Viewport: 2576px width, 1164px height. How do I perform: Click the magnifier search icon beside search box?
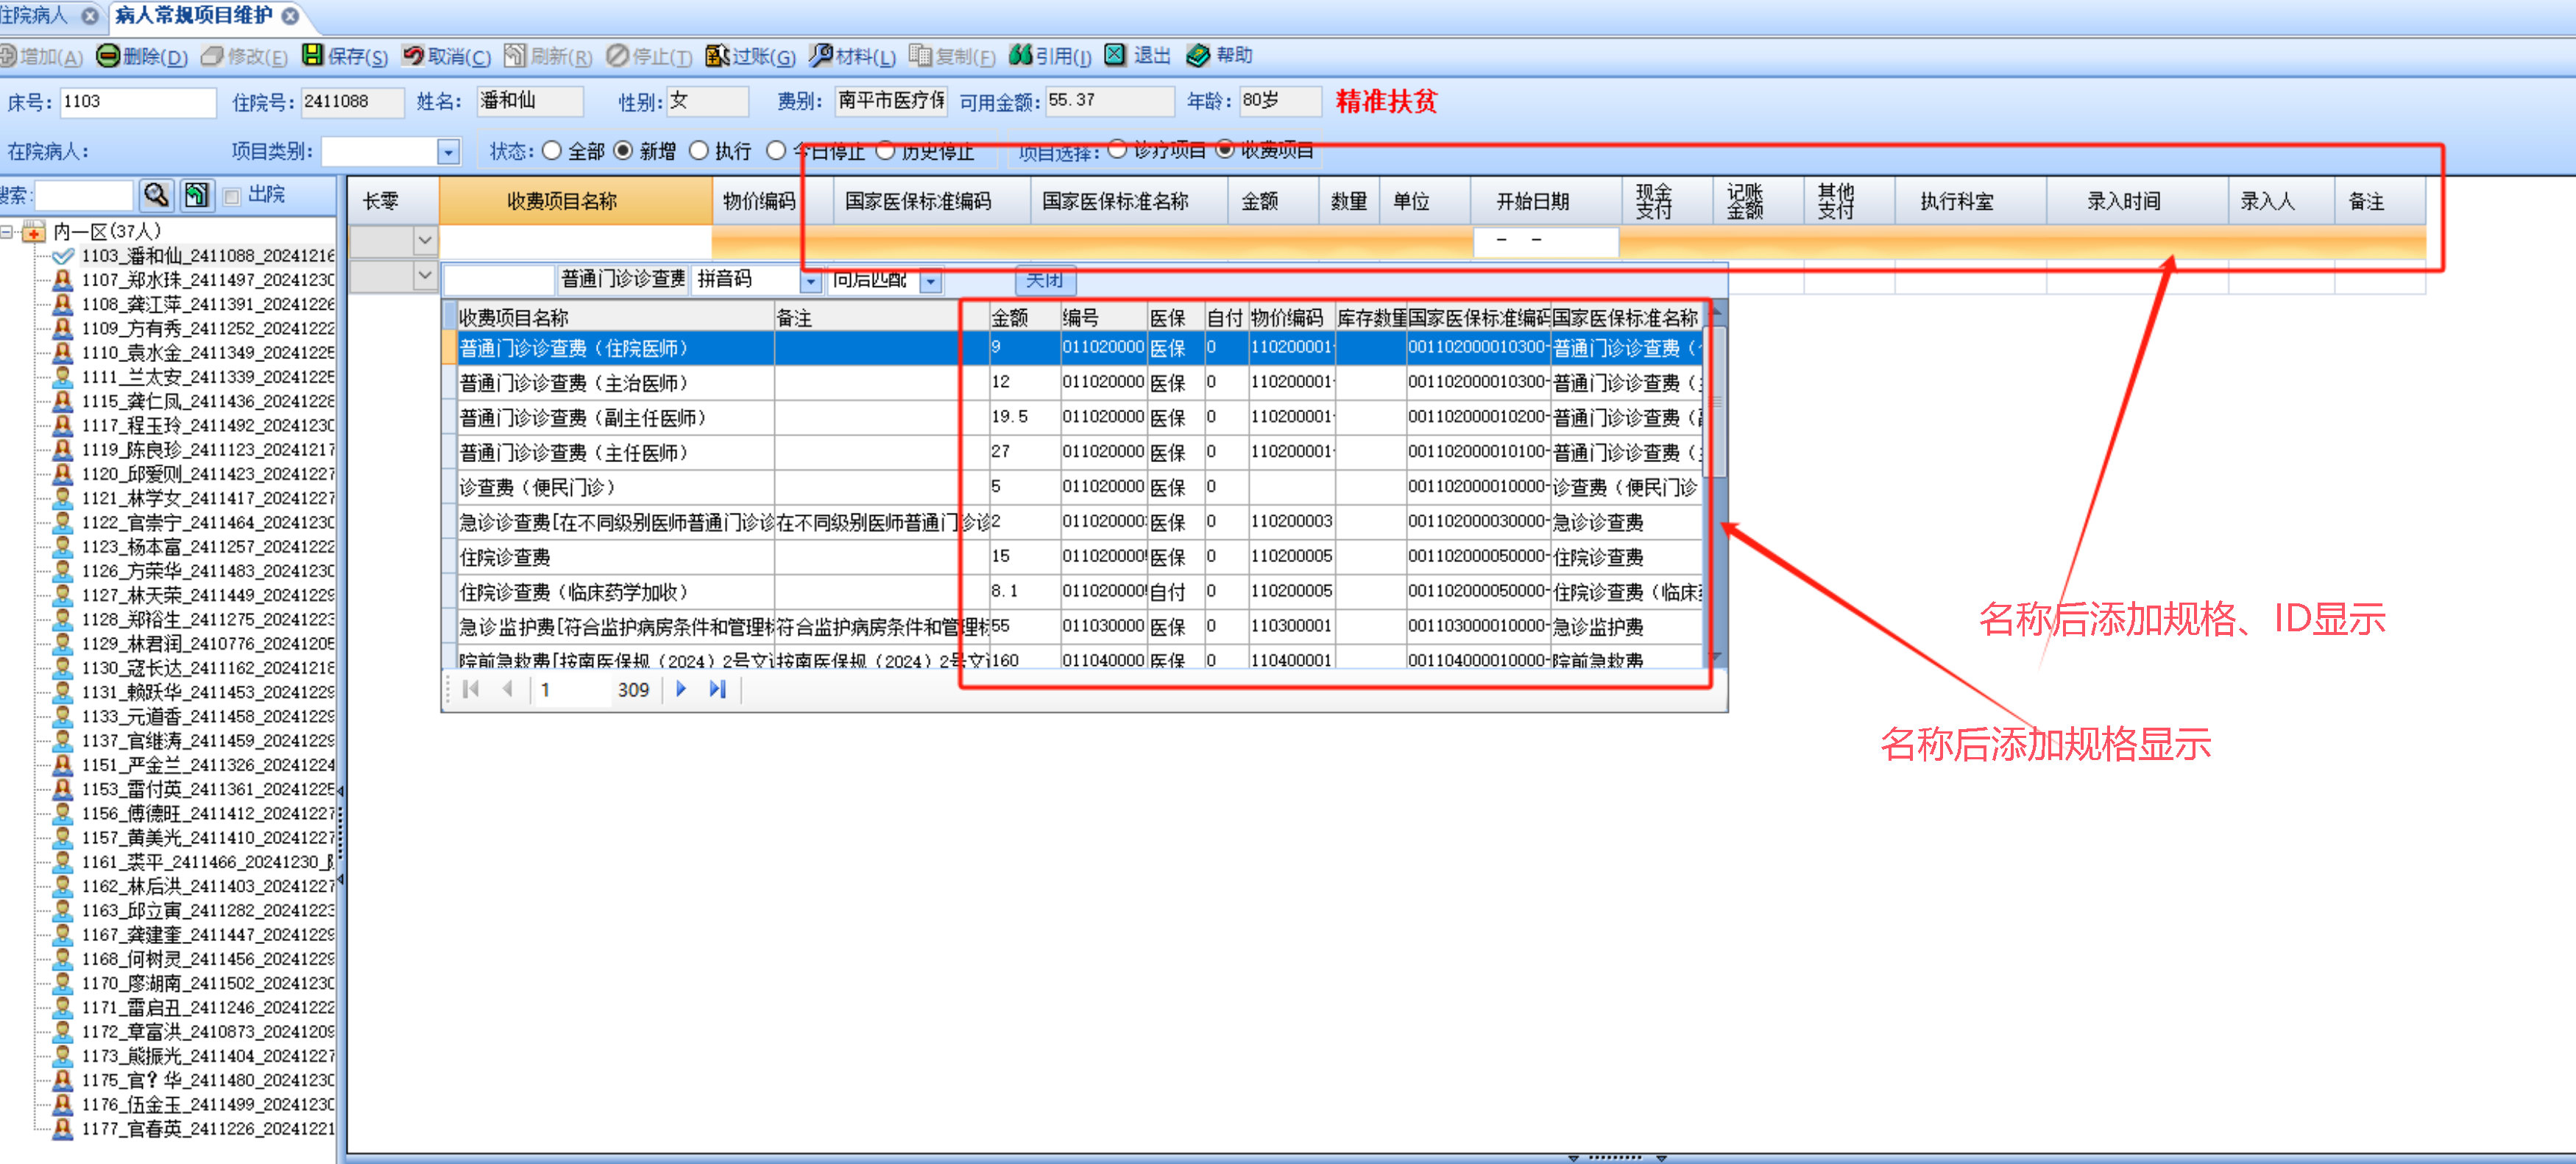click(x=156, y=194)
